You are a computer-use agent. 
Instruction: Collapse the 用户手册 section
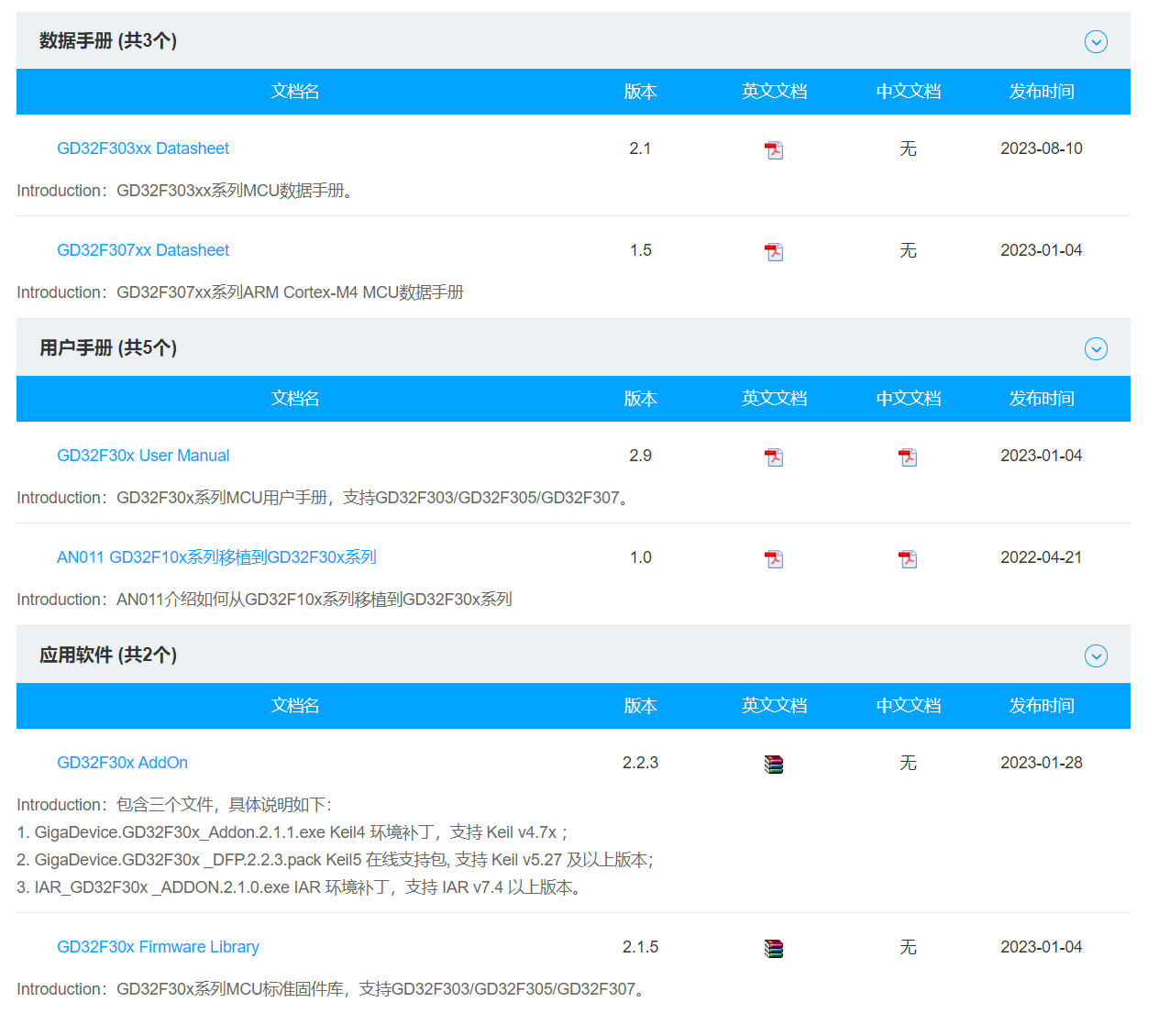point(1096,348)
